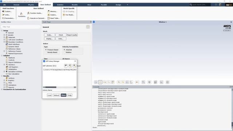
Task: Click Close in UDF Library Manager
Action: click(63, 95)
